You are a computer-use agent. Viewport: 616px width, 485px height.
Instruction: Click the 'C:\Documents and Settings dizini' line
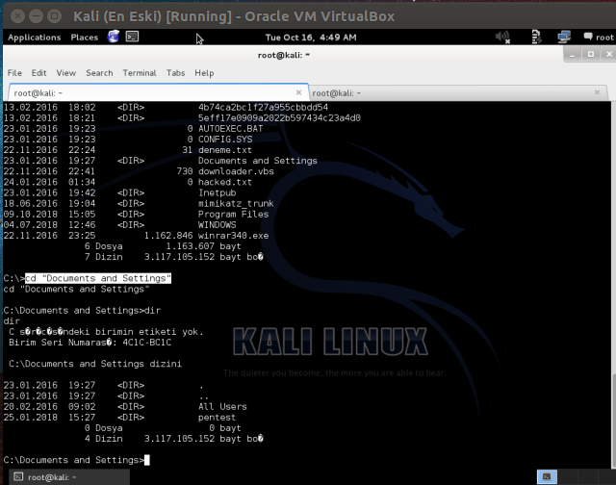(x=95, y=364)
